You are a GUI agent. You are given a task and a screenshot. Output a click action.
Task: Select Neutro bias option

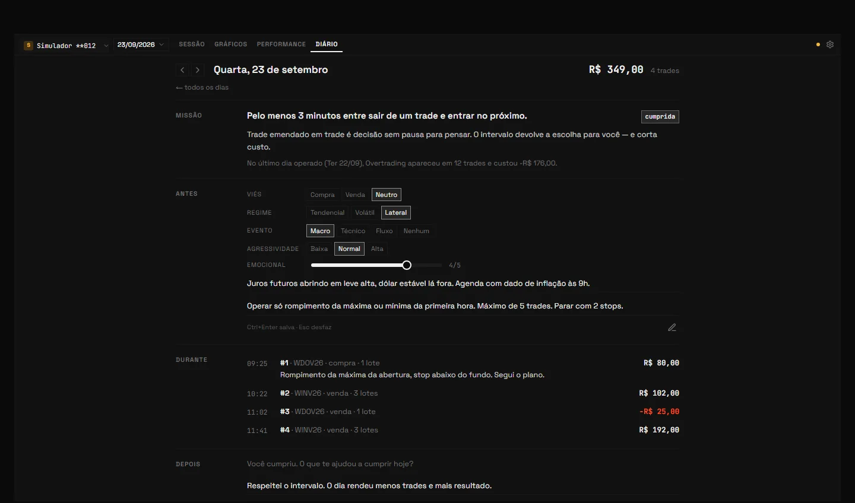tap(387, 195)
